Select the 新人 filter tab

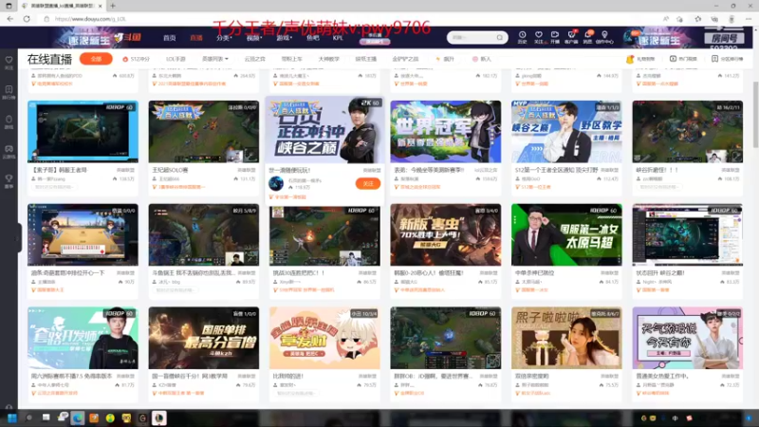coord(482,59)
